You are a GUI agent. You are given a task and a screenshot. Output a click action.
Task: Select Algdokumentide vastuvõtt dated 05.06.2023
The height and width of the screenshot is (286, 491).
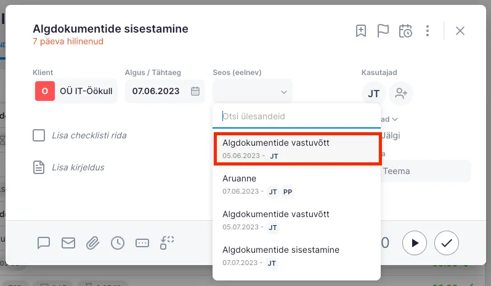coord(296,148)
